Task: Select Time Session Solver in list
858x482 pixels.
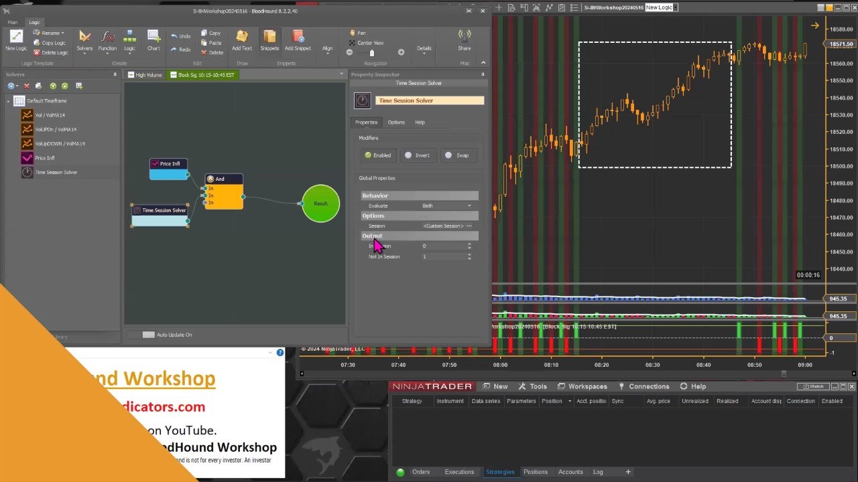Action: pyautogui.click(x=56, y=172)
